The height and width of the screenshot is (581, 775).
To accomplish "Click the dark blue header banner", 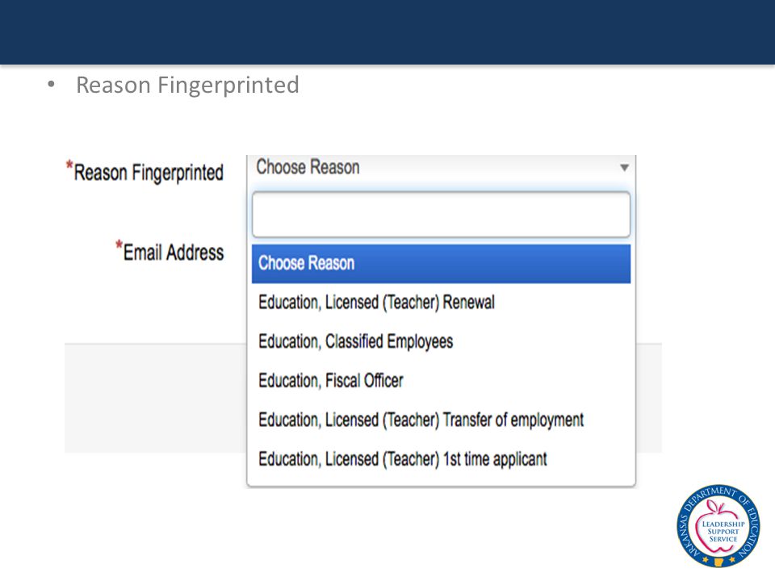I will [387, 32].
